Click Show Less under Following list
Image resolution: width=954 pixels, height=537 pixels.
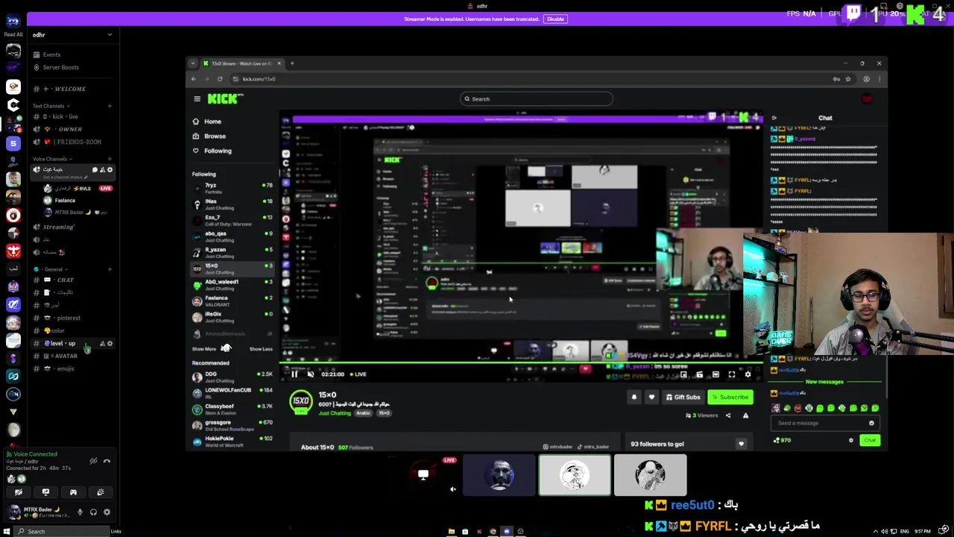point(261,349)
